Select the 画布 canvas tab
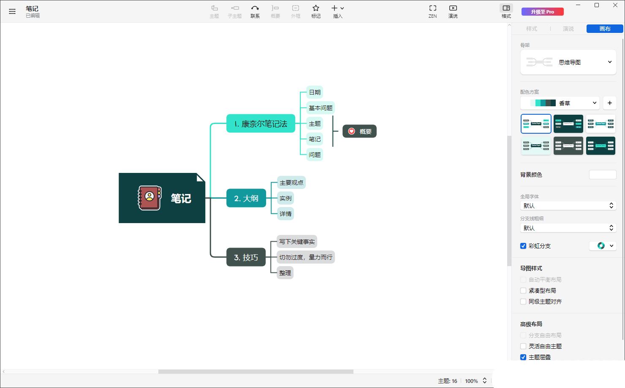The width and height of the screenshot is (625, 388). click(605, 29)
